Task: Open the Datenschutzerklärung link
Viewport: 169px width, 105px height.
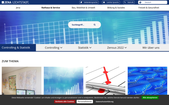Action: (104, 102)
